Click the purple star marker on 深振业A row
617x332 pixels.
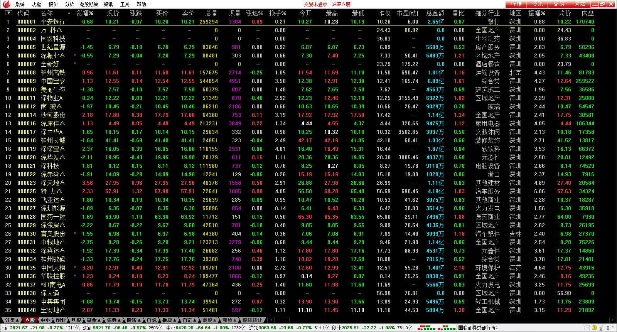click(x=74, y=55)
